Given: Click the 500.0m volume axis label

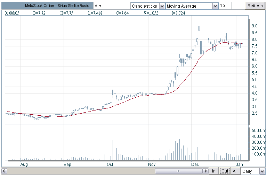Looking at the screenshot, I should tap(259, 131).
